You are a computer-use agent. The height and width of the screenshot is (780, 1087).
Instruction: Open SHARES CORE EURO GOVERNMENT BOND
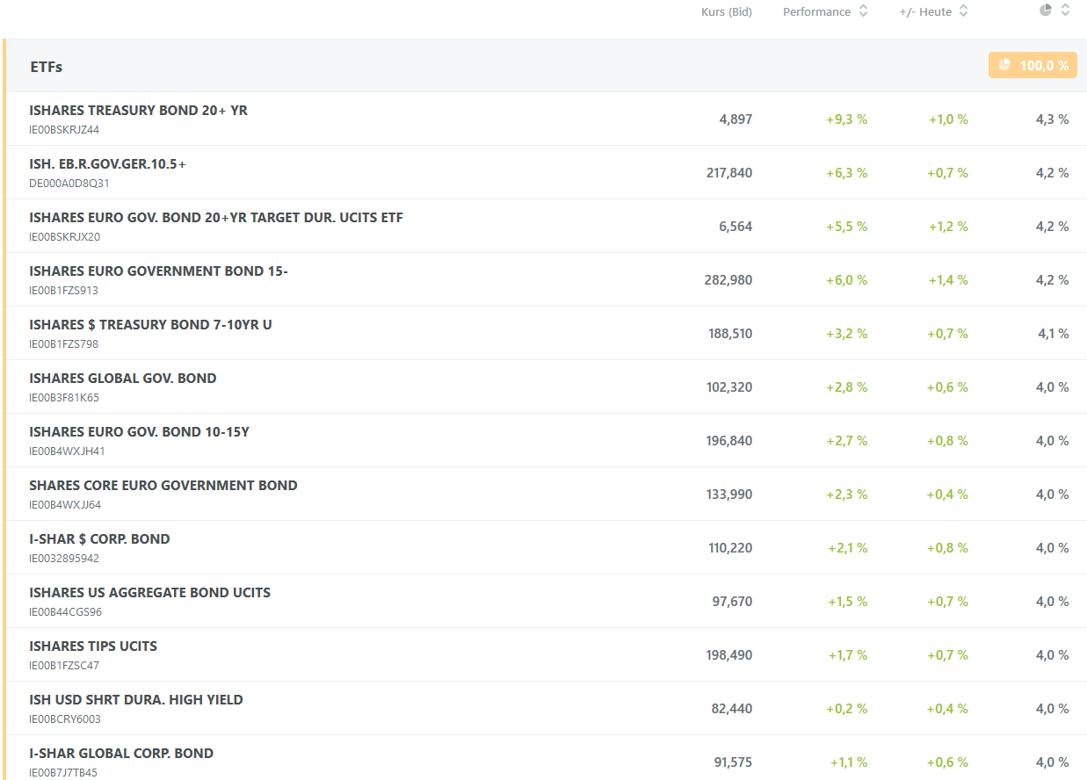tap(163, 486)
